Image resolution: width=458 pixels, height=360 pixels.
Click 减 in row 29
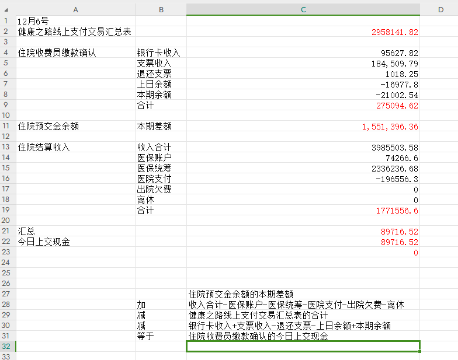(x=141, y=315)
